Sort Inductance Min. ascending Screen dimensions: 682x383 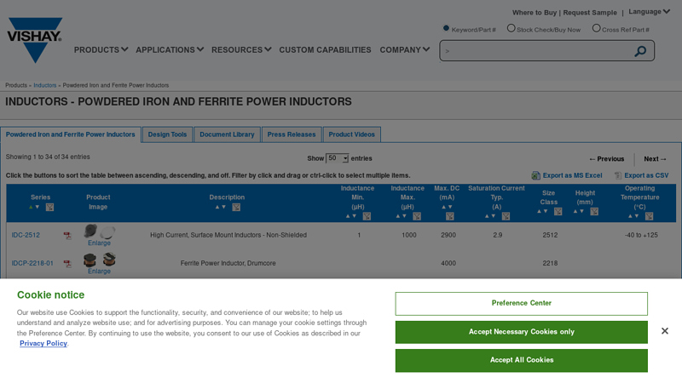[348, 216]
